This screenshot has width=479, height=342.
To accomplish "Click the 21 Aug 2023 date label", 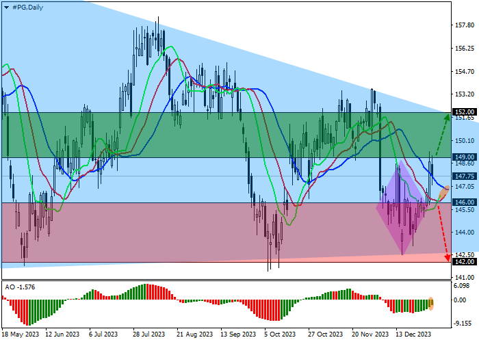I will pyautogui.click(x=194, y=334).
